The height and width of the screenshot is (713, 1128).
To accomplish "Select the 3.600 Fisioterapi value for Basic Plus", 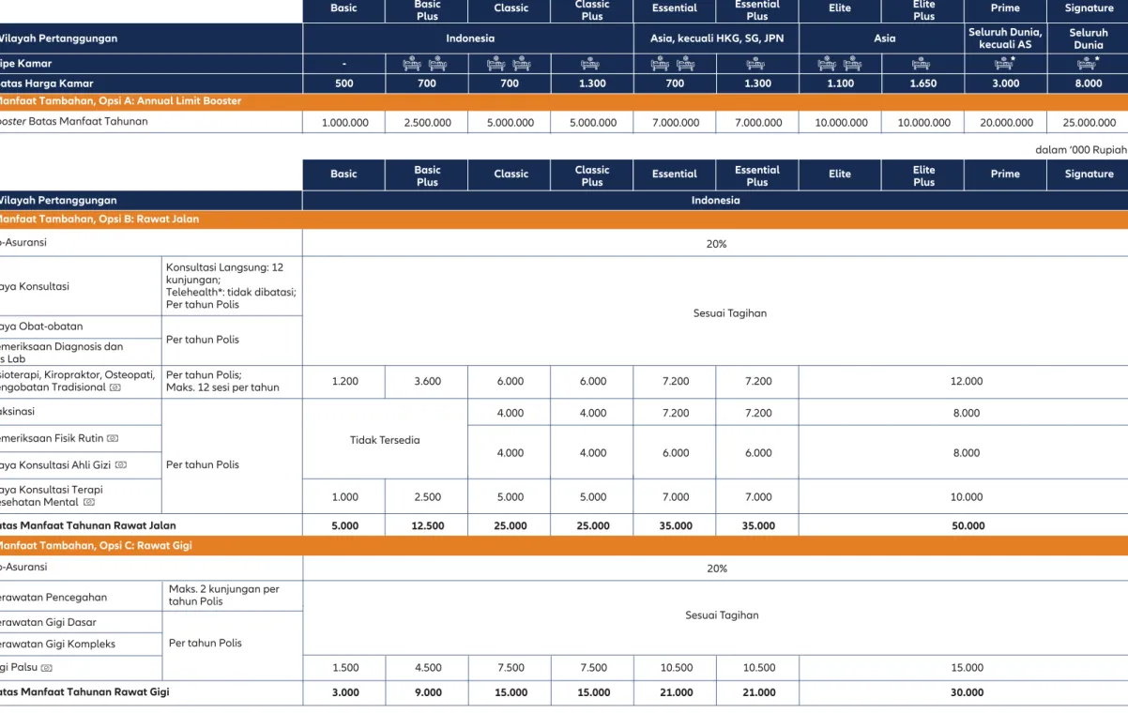I will pyautogui.click(x=427, y=382).
